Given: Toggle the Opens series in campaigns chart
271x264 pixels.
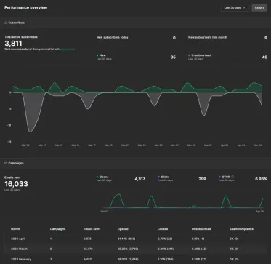Looking at the screenshot, I should [104, 177].
